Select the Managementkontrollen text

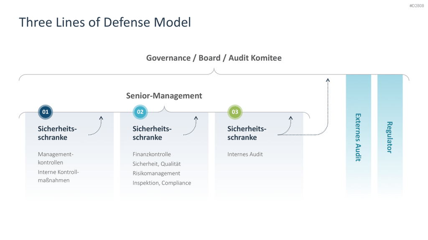coord(56,158)
